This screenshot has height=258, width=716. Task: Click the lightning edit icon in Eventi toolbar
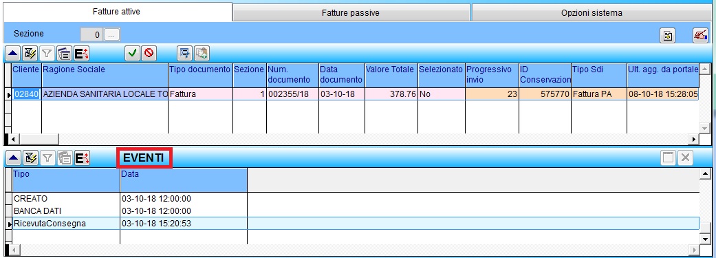(x=30, y=158)
